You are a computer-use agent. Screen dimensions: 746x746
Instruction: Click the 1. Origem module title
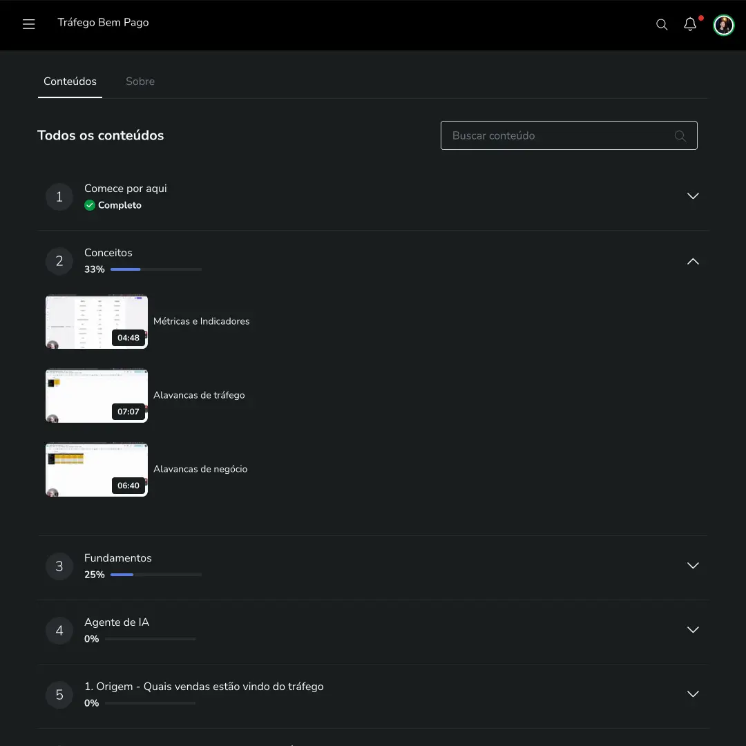204,687
